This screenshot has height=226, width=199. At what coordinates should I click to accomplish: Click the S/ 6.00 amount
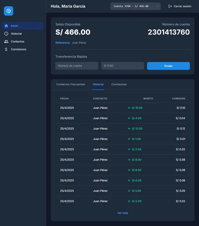(136, 180)
